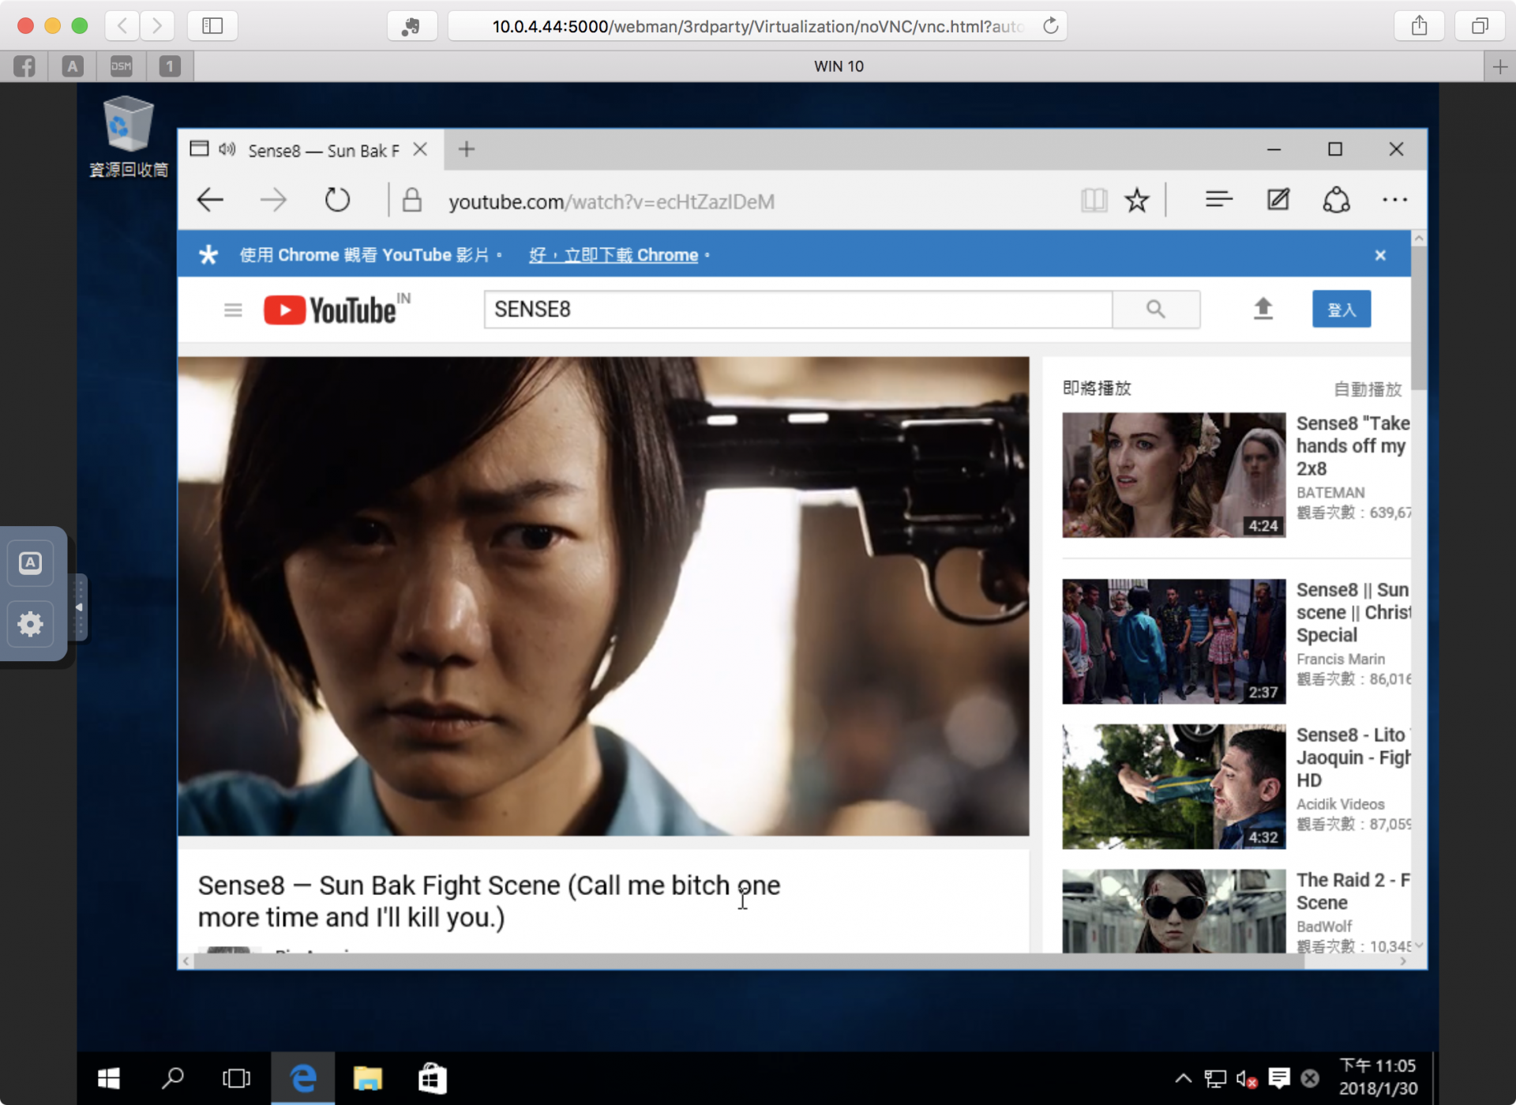The image size is (1516, 1105).
Task: Click the Edge refresh page icon
Action: (337, 201)
